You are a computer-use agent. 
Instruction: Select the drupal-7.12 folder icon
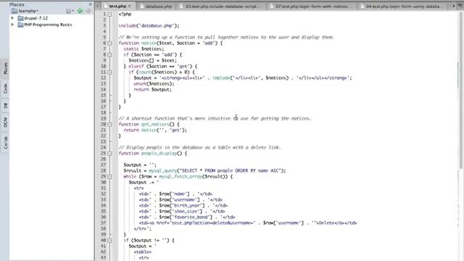pos(20,18)
